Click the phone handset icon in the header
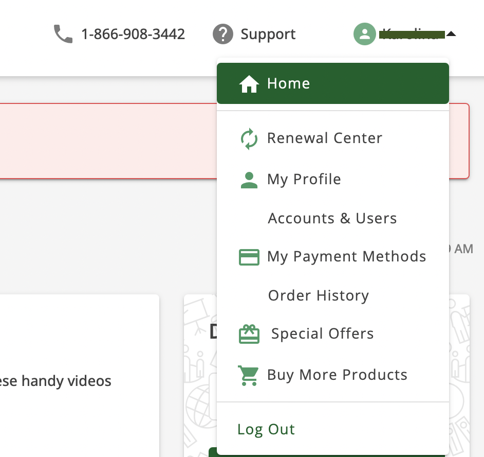 click(63, 33)
